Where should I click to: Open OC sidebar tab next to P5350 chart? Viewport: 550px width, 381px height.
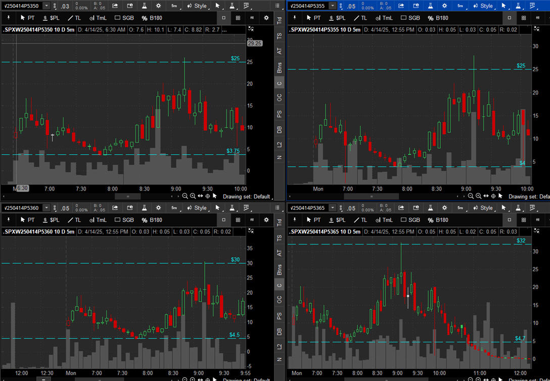279,98
